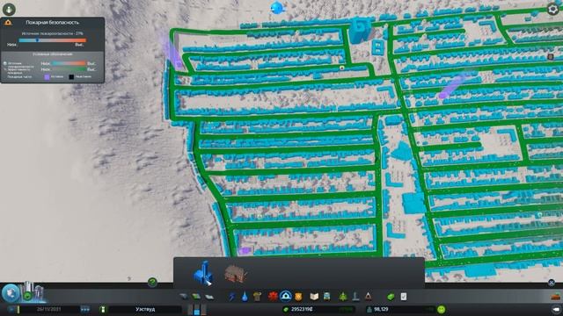The width and height of the screenshot is (563, 316).
Task: Open the Policies panel icon
Action: click(404, 297)
